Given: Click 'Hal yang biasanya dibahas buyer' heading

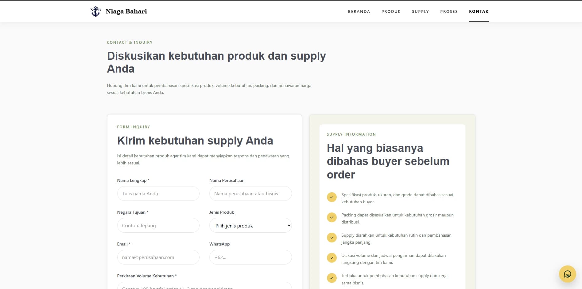Looking at the screenshot, I should (x=388, y=161).
